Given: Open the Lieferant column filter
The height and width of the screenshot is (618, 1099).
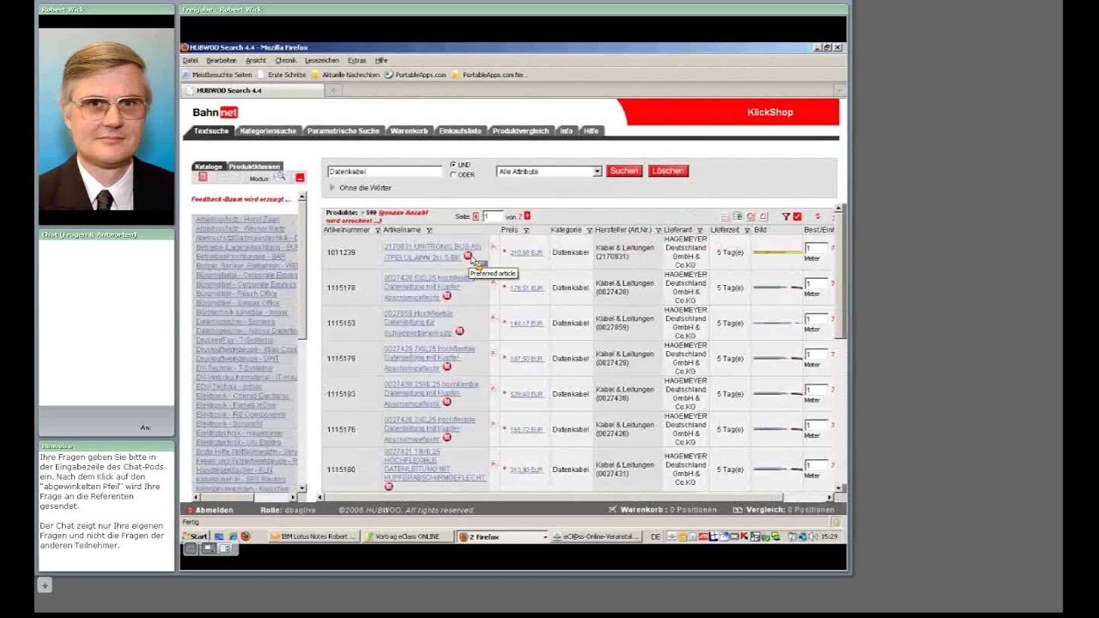Looking at the screenshot, I should [x=700, y=230].
